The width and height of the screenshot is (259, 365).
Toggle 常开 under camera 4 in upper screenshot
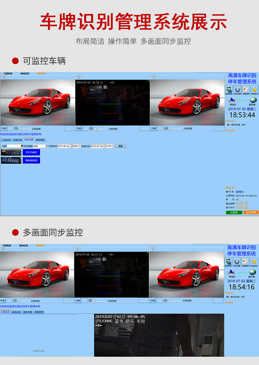coord(10,129)
